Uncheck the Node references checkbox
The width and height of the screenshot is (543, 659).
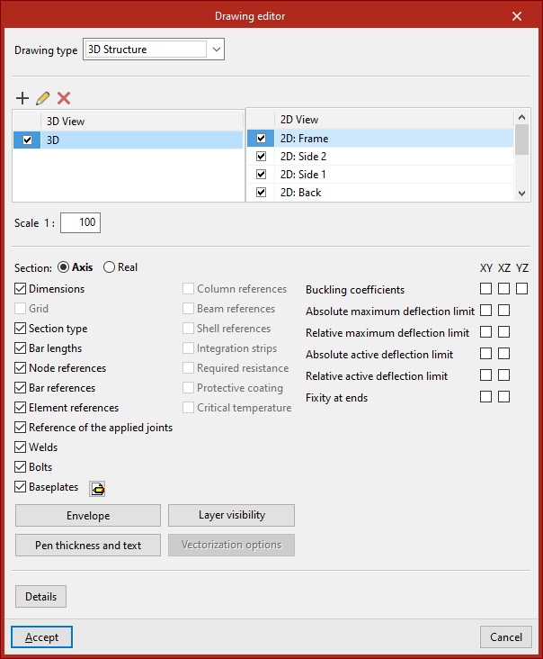20,367
